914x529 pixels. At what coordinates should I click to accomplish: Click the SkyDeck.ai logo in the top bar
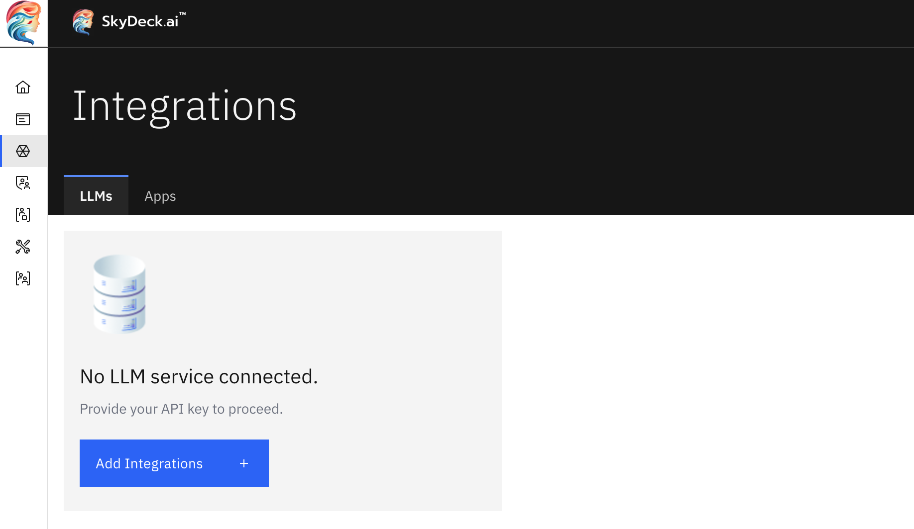click(x=83, y=22)
